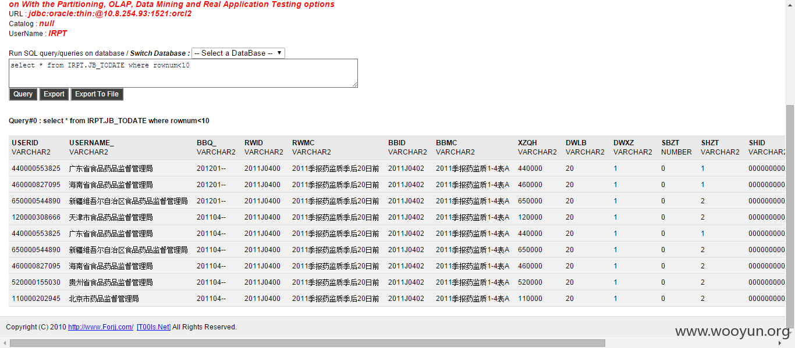Click the BBID column header
This screenshot has width=795, height=348.
tap(397, 143)
